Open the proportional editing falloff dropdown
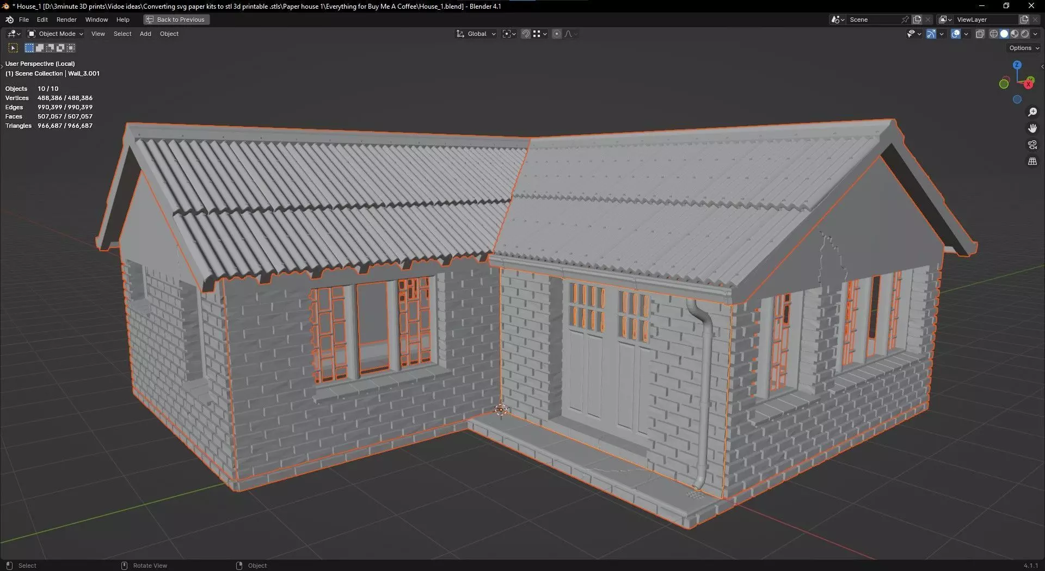This screenshot has width=1045, height=571. coord(571,34)
